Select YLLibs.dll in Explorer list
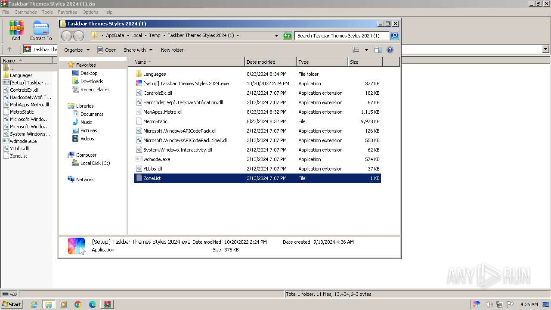This screenshot has width=551, height=310. (x=257, y=169)
